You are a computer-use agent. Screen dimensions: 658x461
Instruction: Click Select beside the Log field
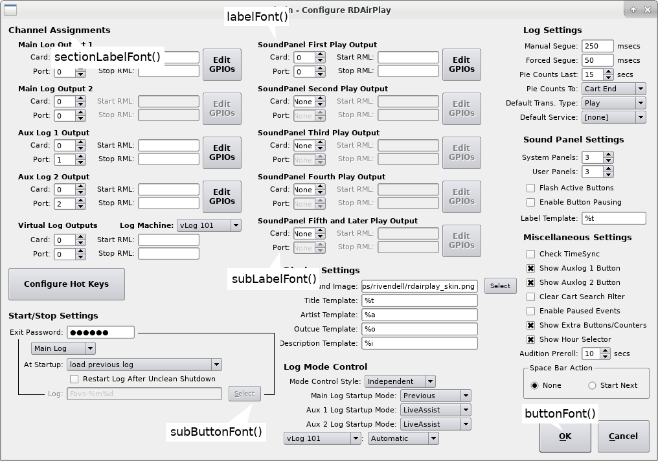tap(244, 393)
